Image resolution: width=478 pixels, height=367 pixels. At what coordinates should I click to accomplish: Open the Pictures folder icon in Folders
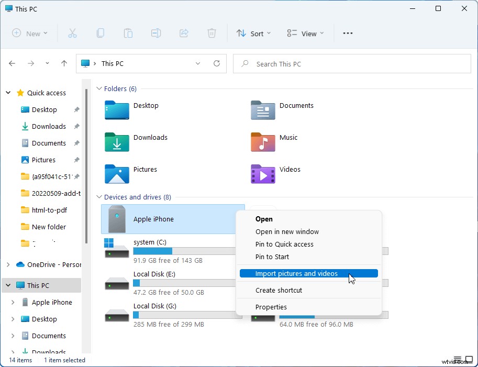click(117, 174)
